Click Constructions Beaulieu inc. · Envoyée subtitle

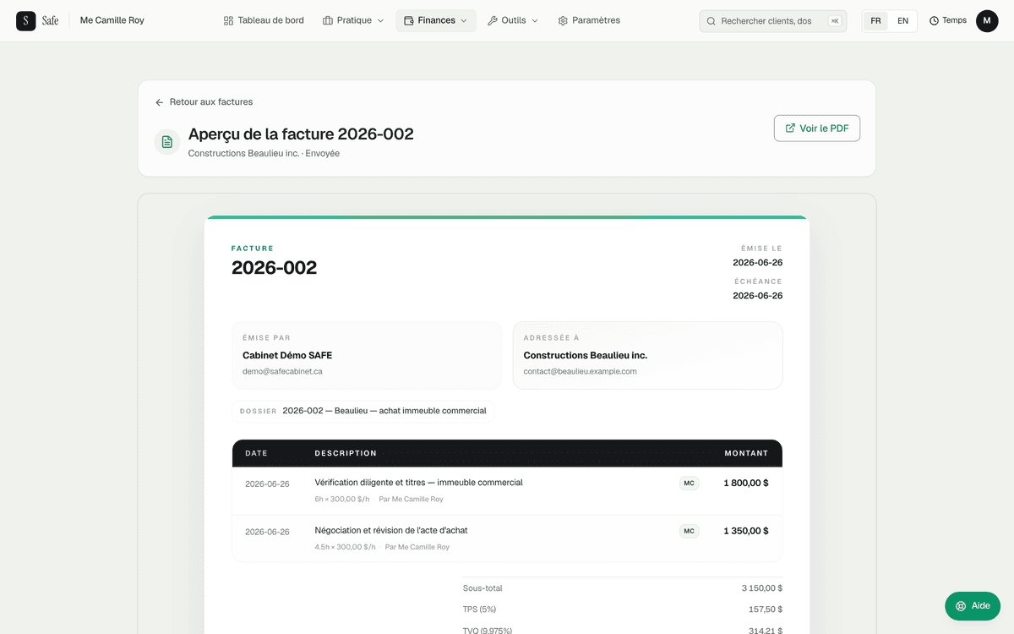[264, 154]
